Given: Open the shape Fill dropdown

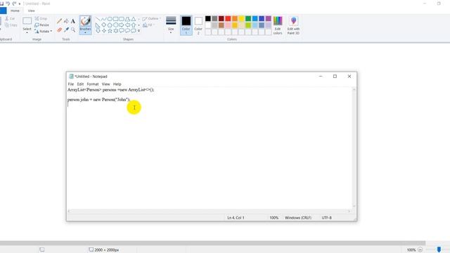Looking at the screenshot, I should coord(148,25).
